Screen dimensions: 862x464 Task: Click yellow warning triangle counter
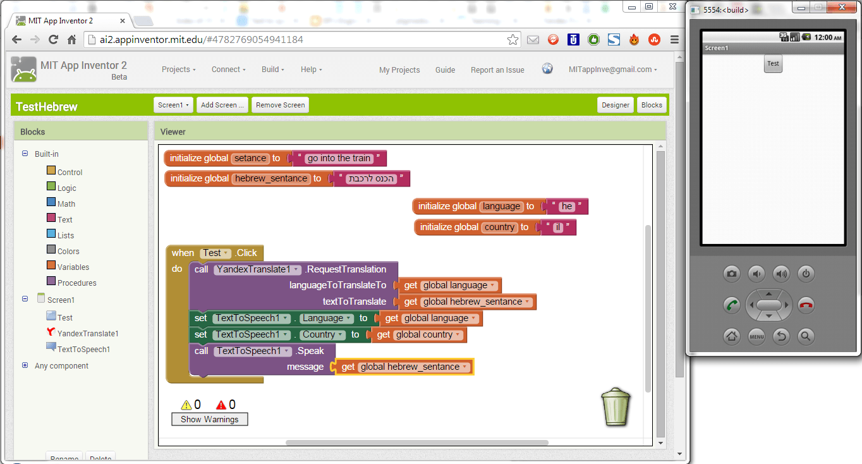pyautogui.click(x=191, y=405)
